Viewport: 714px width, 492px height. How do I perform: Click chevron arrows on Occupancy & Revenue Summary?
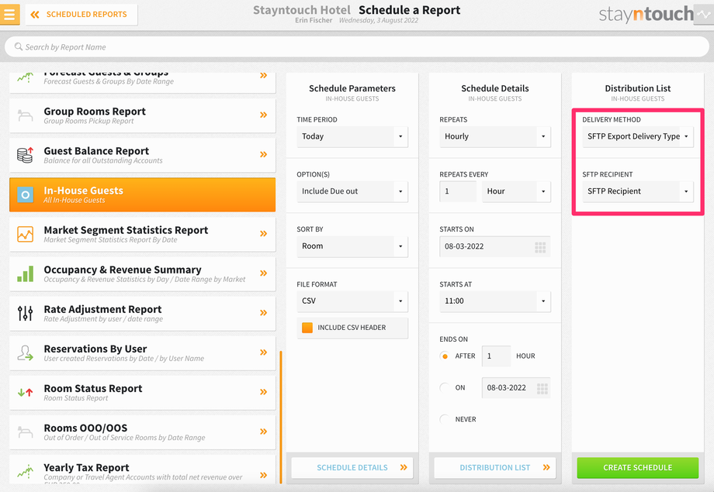tap(263, 274)
